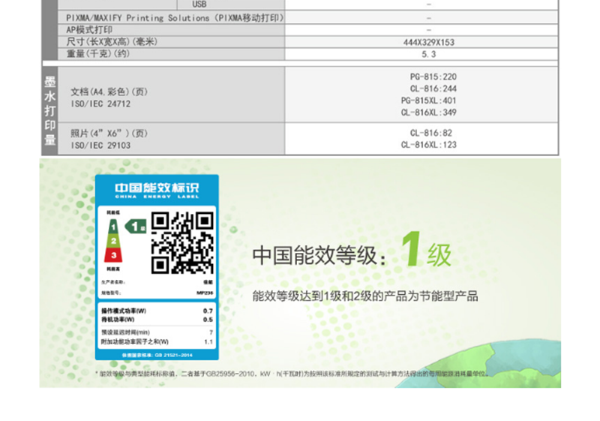
Task: Click the green level 1 energy bar
Action: pyautogui.click(x=113, y=225)
